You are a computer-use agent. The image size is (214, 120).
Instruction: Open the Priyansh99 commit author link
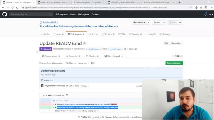point(49,86)
